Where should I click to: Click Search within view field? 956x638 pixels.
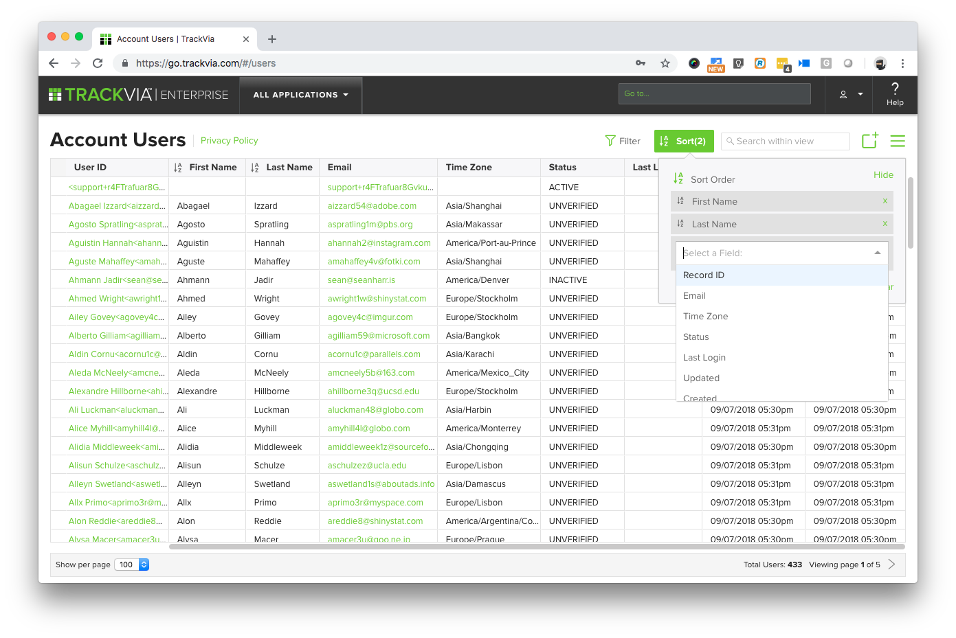(x=786, y=141)
